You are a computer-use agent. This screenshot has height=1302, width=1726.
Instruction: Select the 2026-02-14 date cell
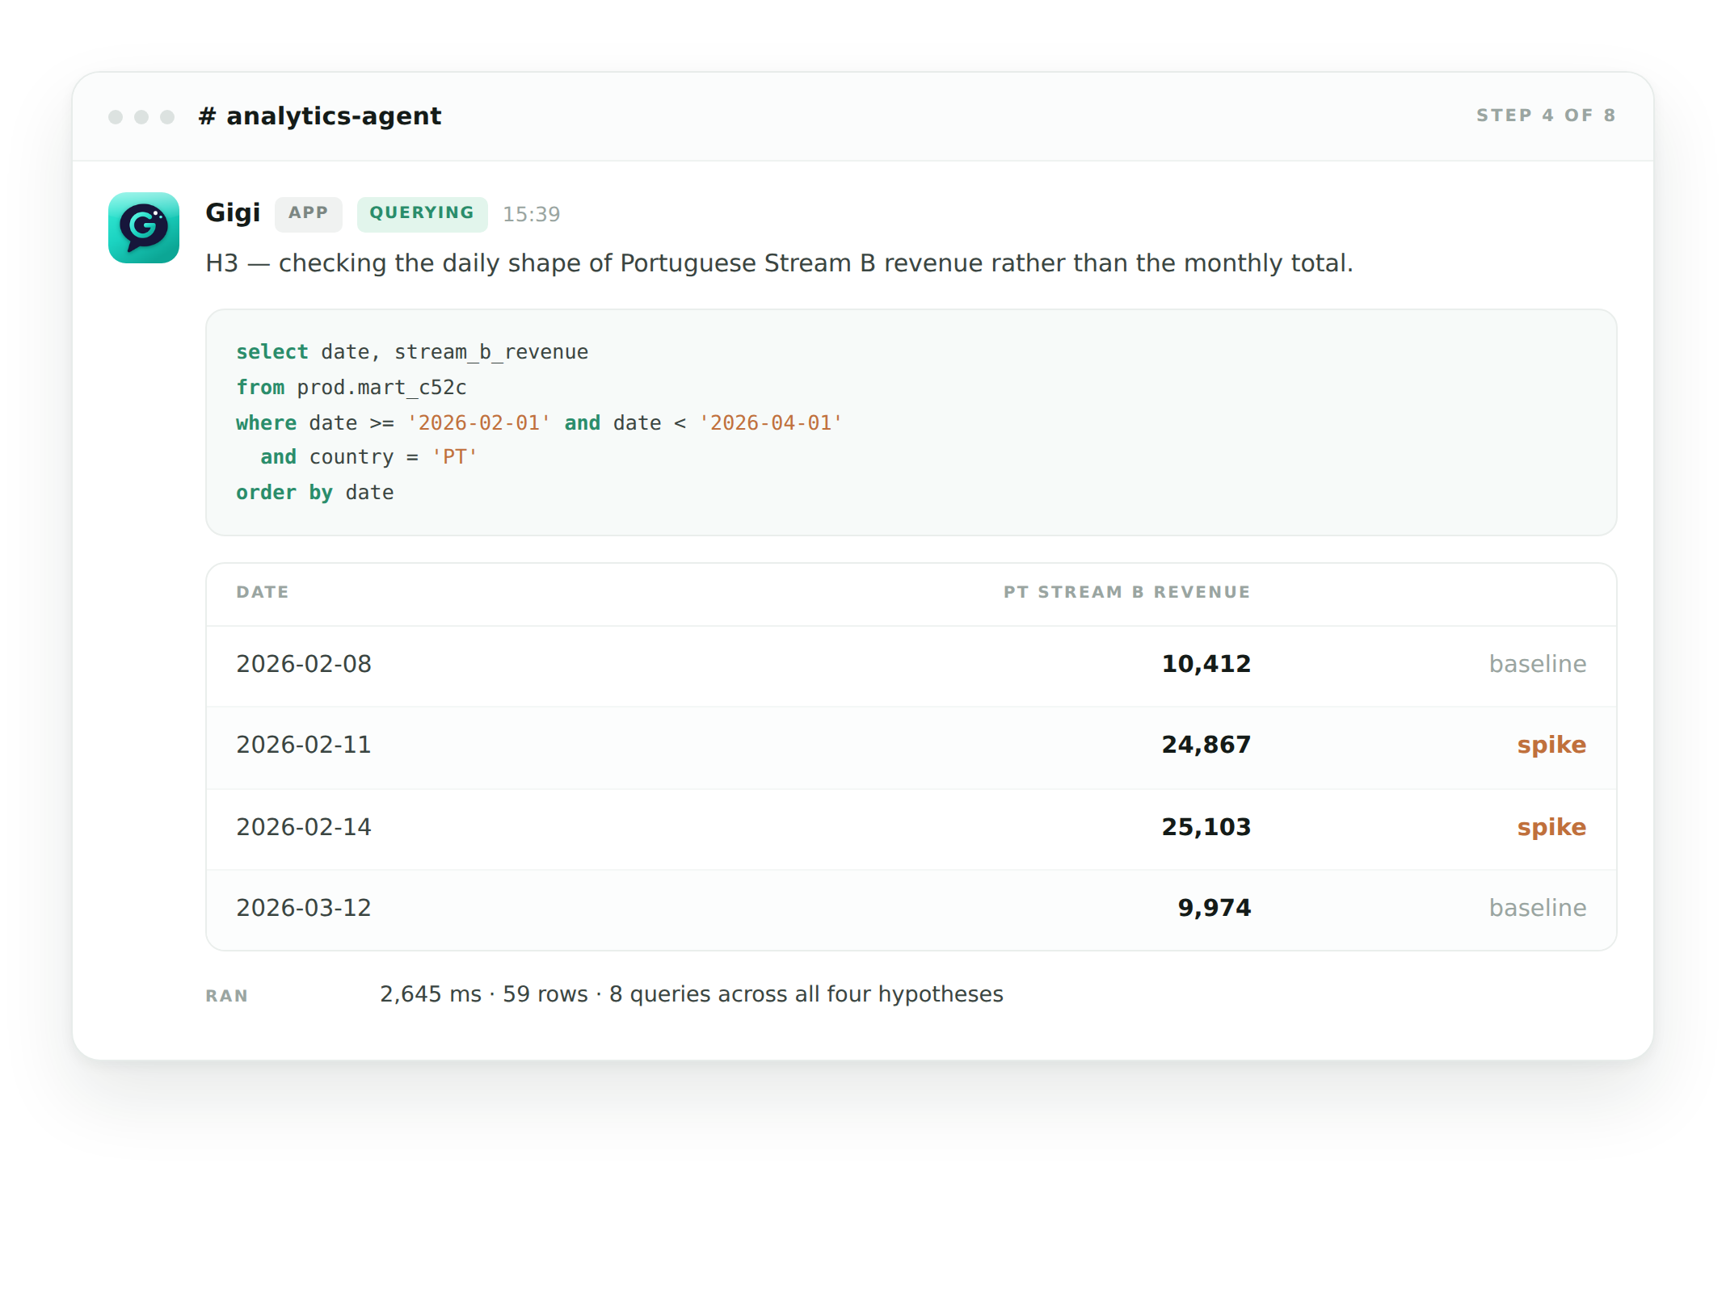click(304, 827)
